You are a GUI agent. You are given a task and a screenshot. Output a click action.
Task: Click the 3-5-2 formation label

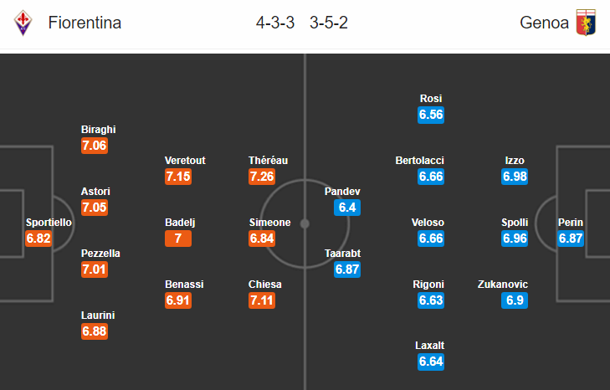[x=329, y=23]
